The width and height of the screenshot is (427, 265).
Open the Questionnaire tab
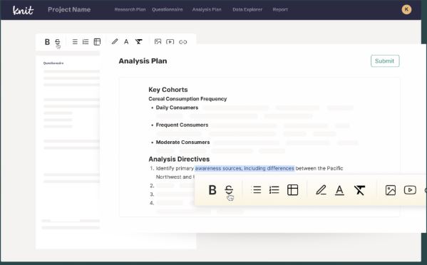pyautogui.click(x=168, y=9)
